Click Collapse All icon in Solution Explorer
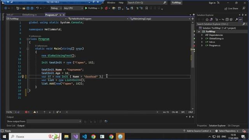The width and height of the screenshot is (249, 140). click(x=227, y=19)
